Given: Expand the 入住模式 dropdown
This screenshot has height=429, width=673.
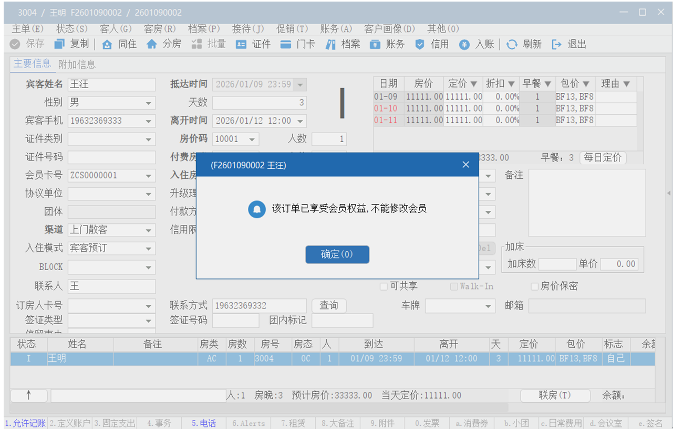Looking at the screenshot, I should (x=149, y=249).
